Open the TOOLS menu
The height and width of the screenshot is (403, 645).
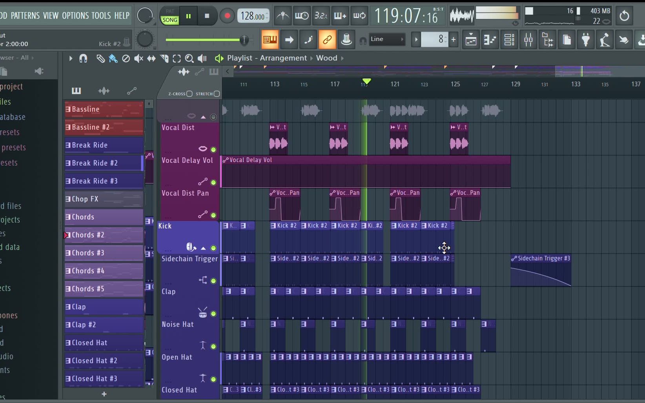click(x=101, y=16)
